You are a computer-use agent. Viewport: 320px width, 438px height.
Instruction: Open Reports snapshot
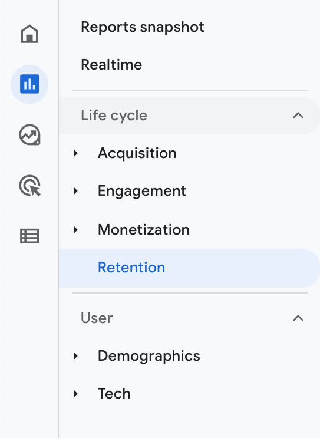pyautogui.click(x=143, y=27)
